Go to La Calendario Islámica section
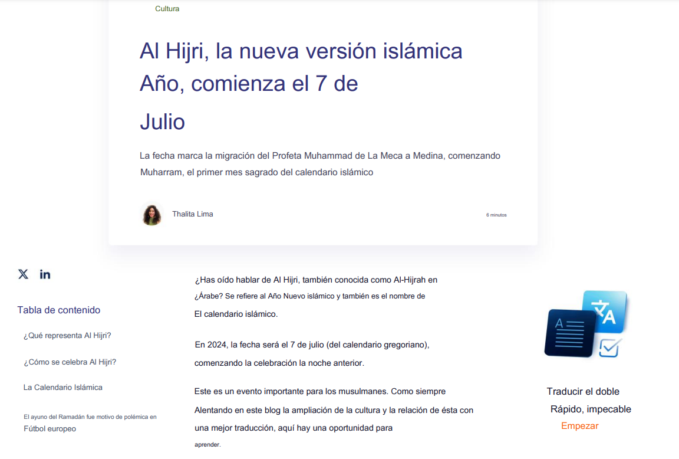This screenshot has width=679, height=459. (x=63, y=388)
